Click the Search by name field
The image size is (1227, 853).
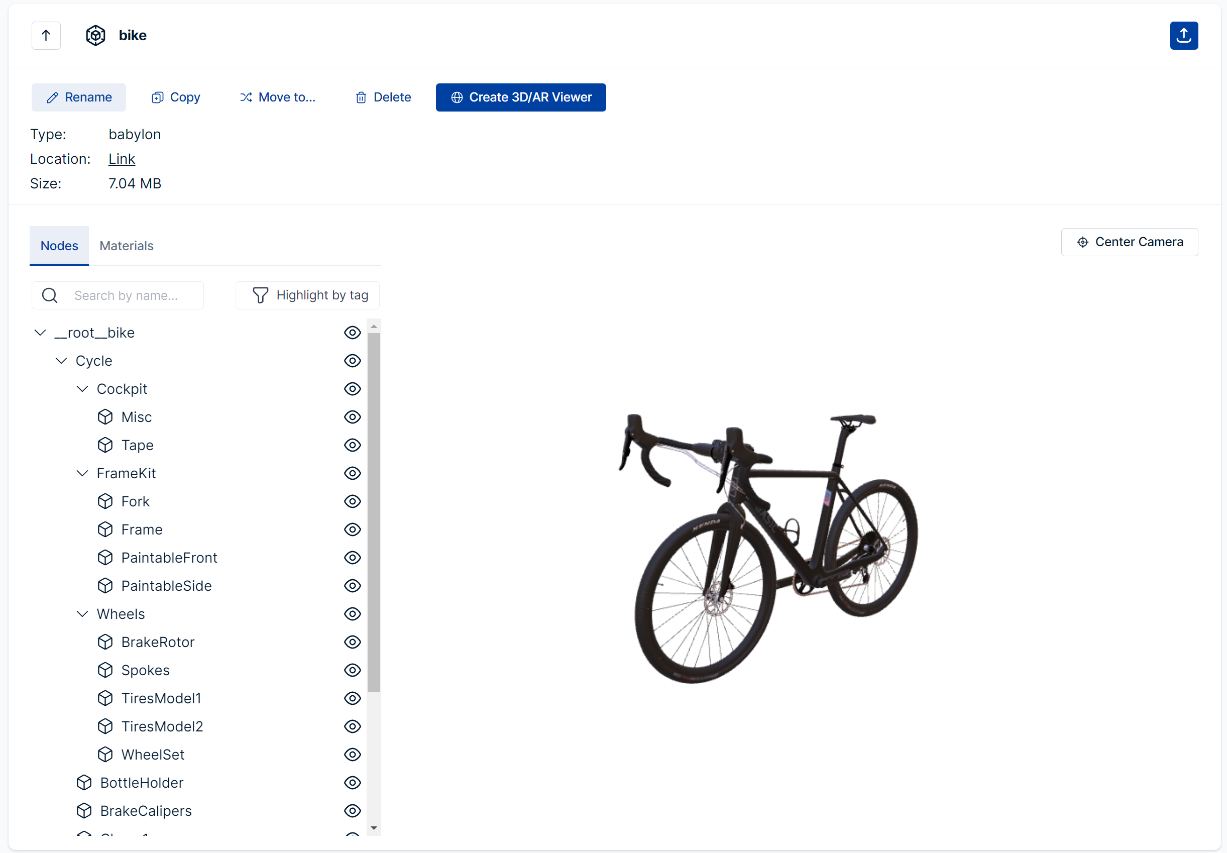point(134,295)
